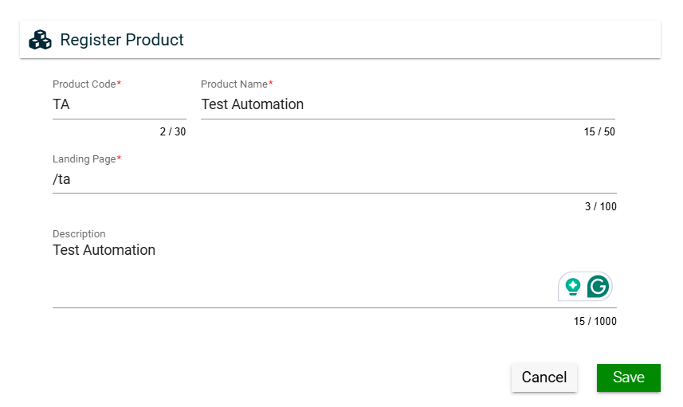Click the green Grammarly G icon
The image size is (683, 407).
click(x=598, y=287)
